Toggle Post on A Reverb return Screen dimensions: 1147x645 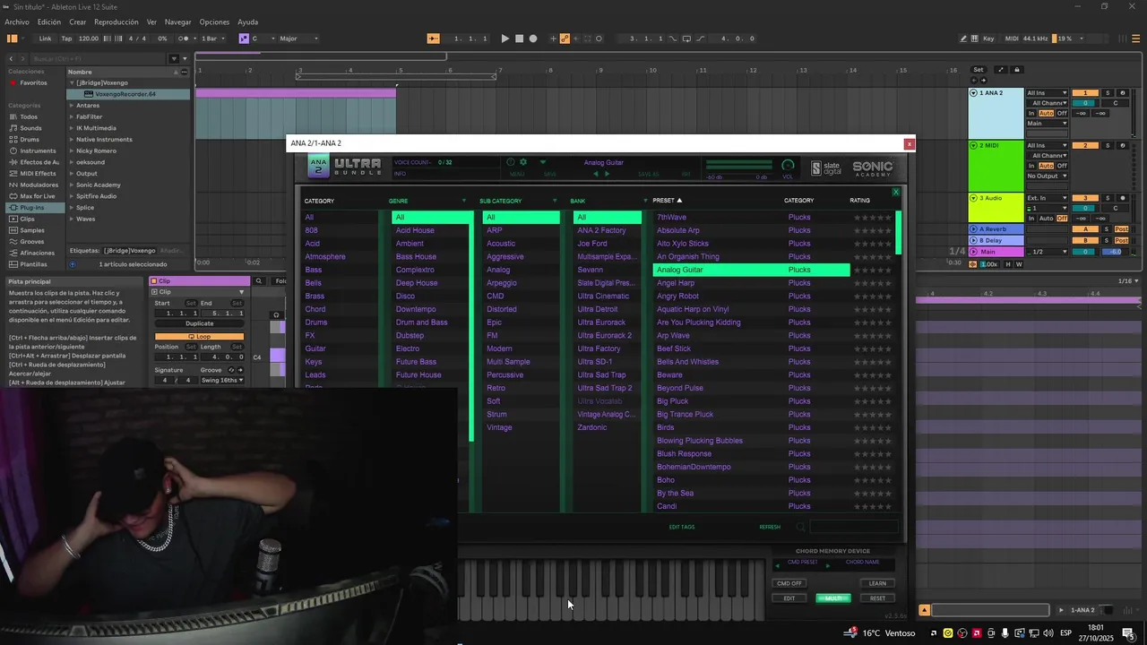tap(1121, 229)
